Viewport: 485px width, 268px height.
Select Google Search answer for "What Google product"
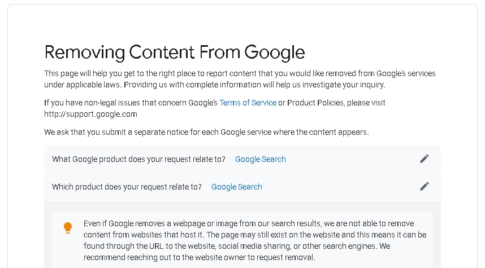[260, 159]
